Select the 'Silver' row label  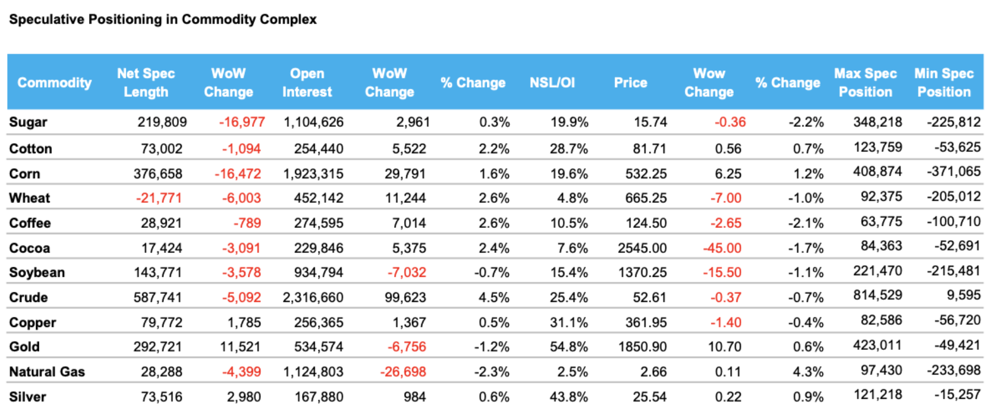(28, 397)
